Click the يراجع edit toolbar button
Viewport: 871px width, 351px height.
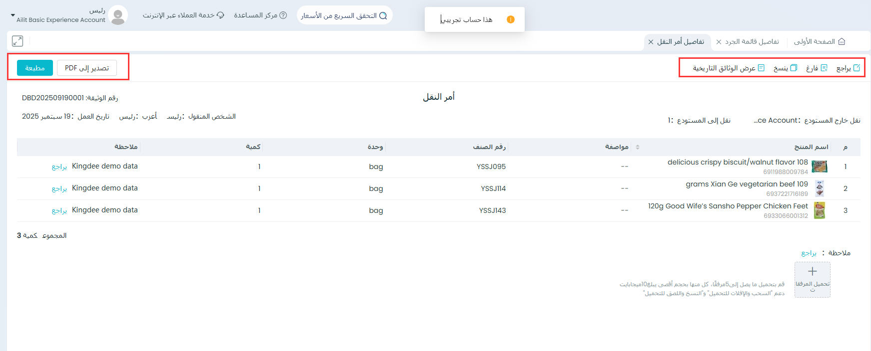coord(848,68)
